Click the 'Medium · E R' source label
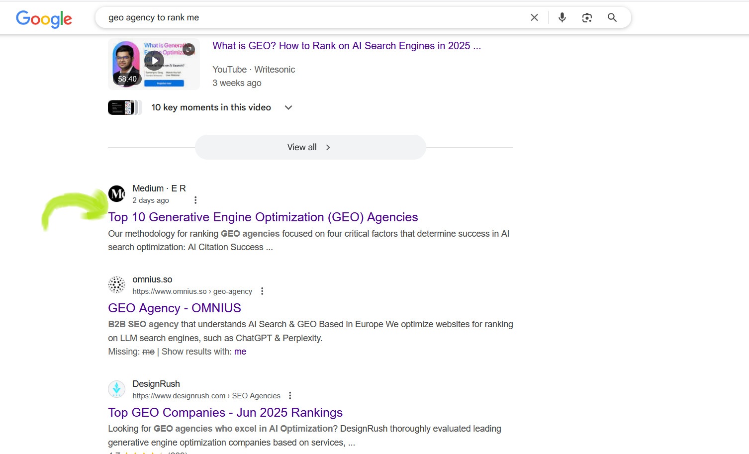 point(159,188)
